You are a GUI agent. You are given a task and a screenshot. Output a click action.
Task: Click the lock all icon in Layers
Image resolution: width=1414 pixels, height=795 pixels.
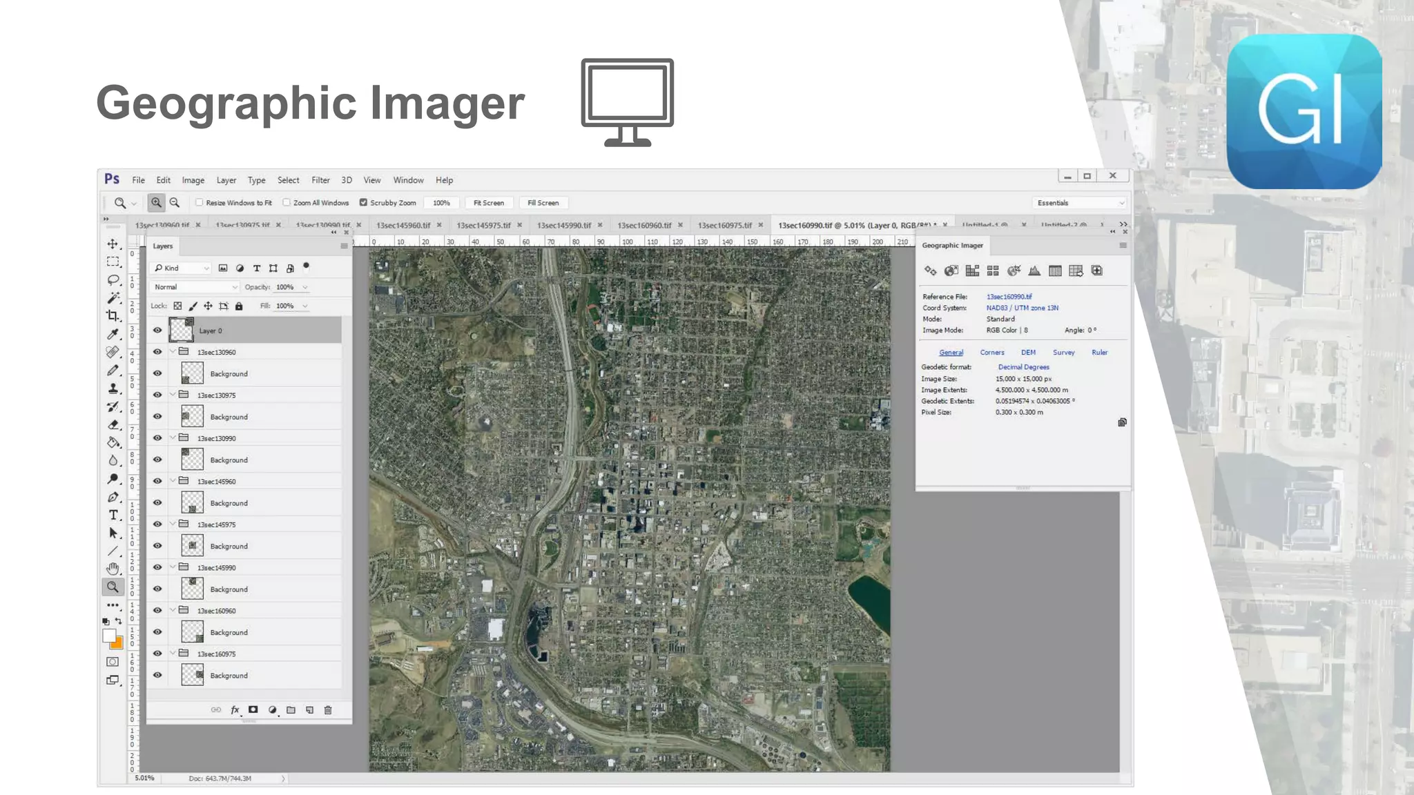click(239, 306)
